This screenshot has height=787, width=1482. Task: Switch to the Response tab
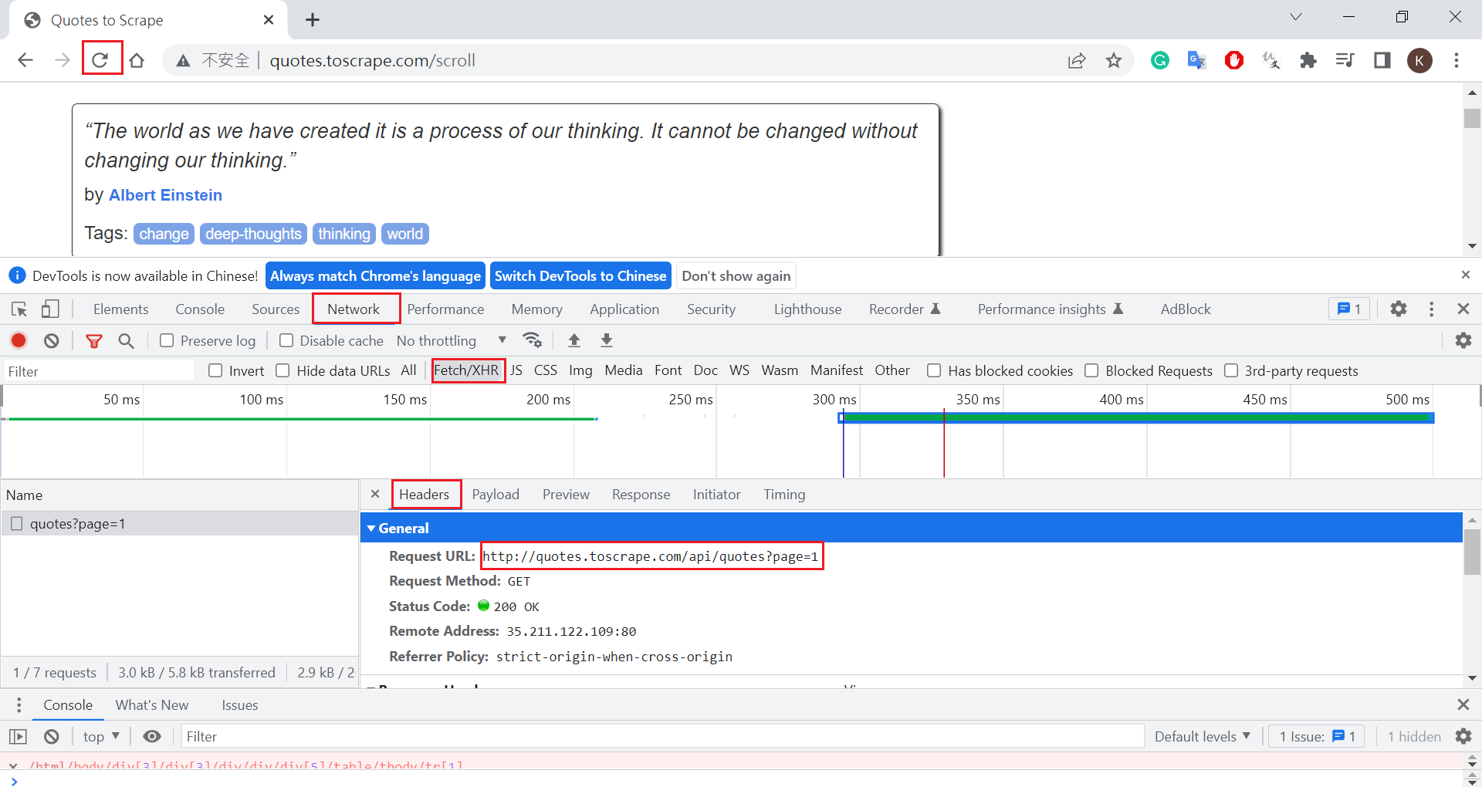(641, 494)
